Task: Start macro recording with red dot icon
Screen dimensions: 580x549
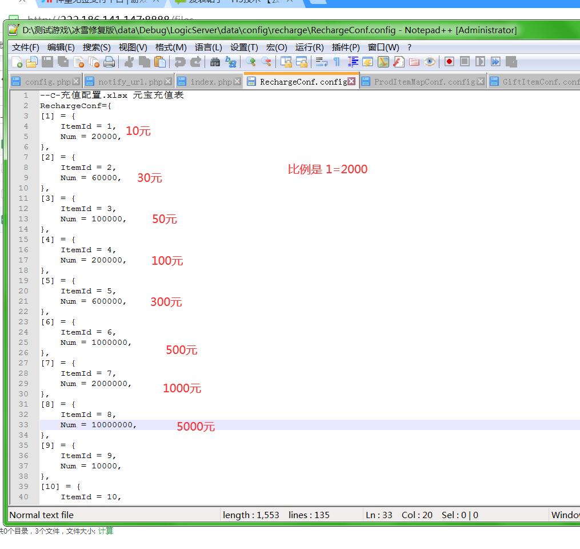Action: tap(449, 62)
